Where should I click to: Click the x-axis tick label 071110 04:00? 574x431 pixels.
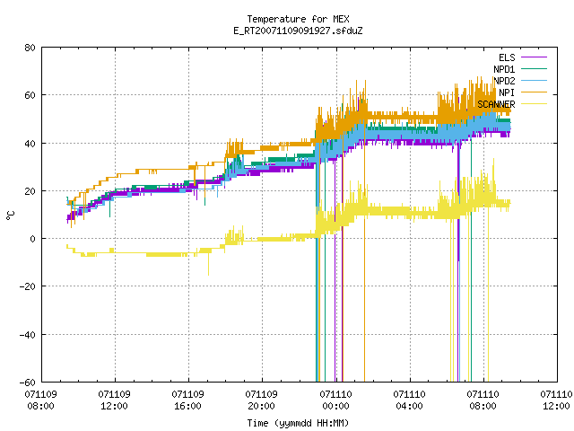(409, 400)
